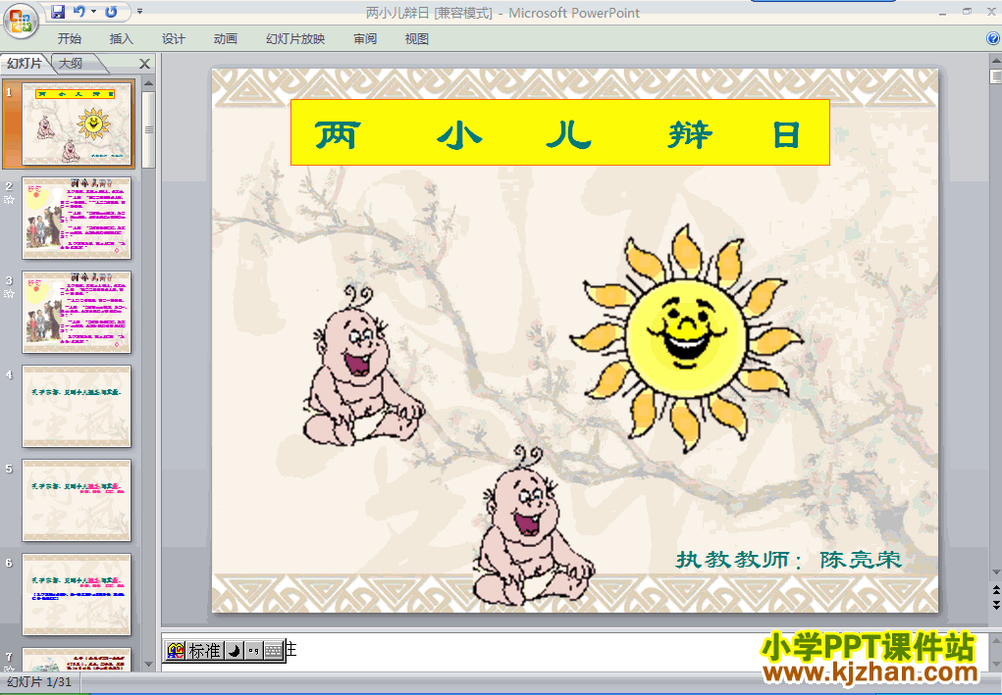Click thumbnail pane scroll down arrow
This screenshot has width=1002, height=695.
point(149,665)
